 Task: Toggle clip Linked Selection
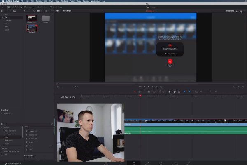click(x=175, y=92)
